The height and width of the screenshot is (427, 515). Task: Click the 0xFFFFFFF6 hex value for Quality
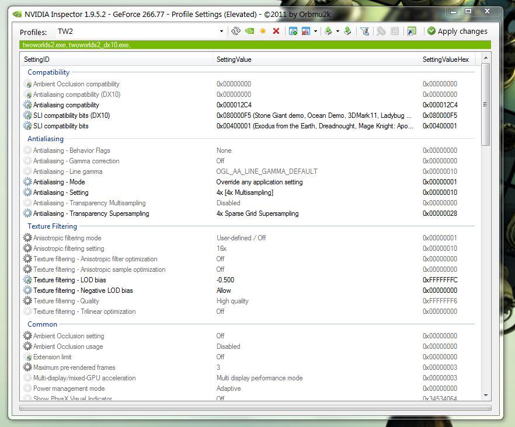click(440, 301)
